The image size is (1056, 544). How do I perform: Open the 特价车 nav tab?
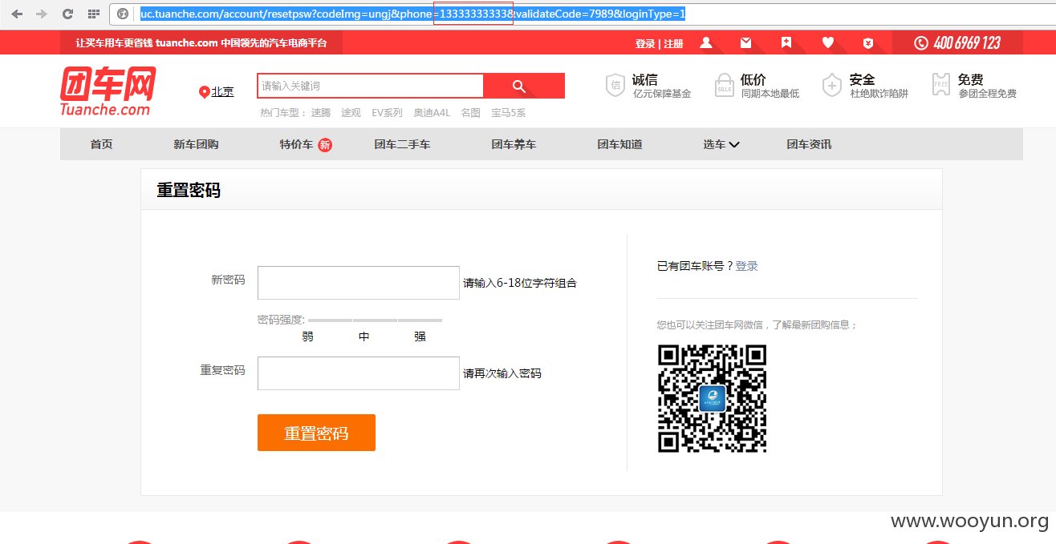pyautogui.click(x=296, y=144)
